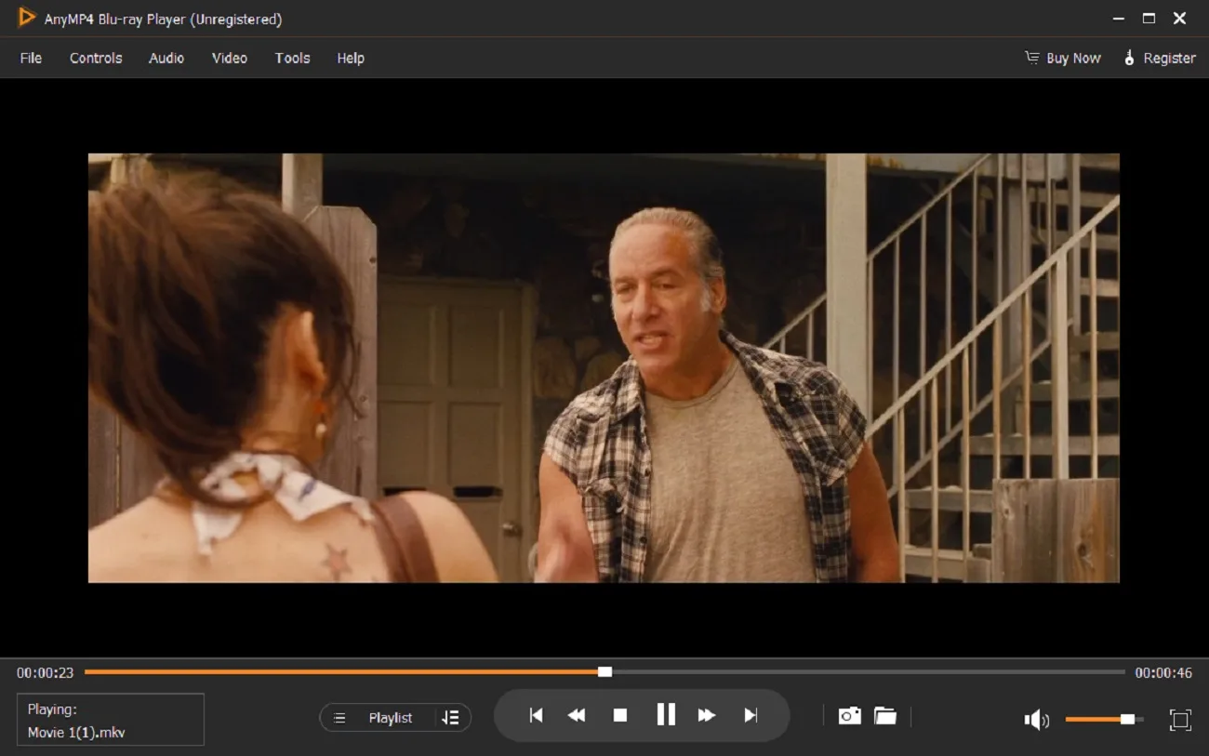This screenshot has width=1209, height=756.
Task: Stop the movie playback
Action: click(x=620, y=715)
